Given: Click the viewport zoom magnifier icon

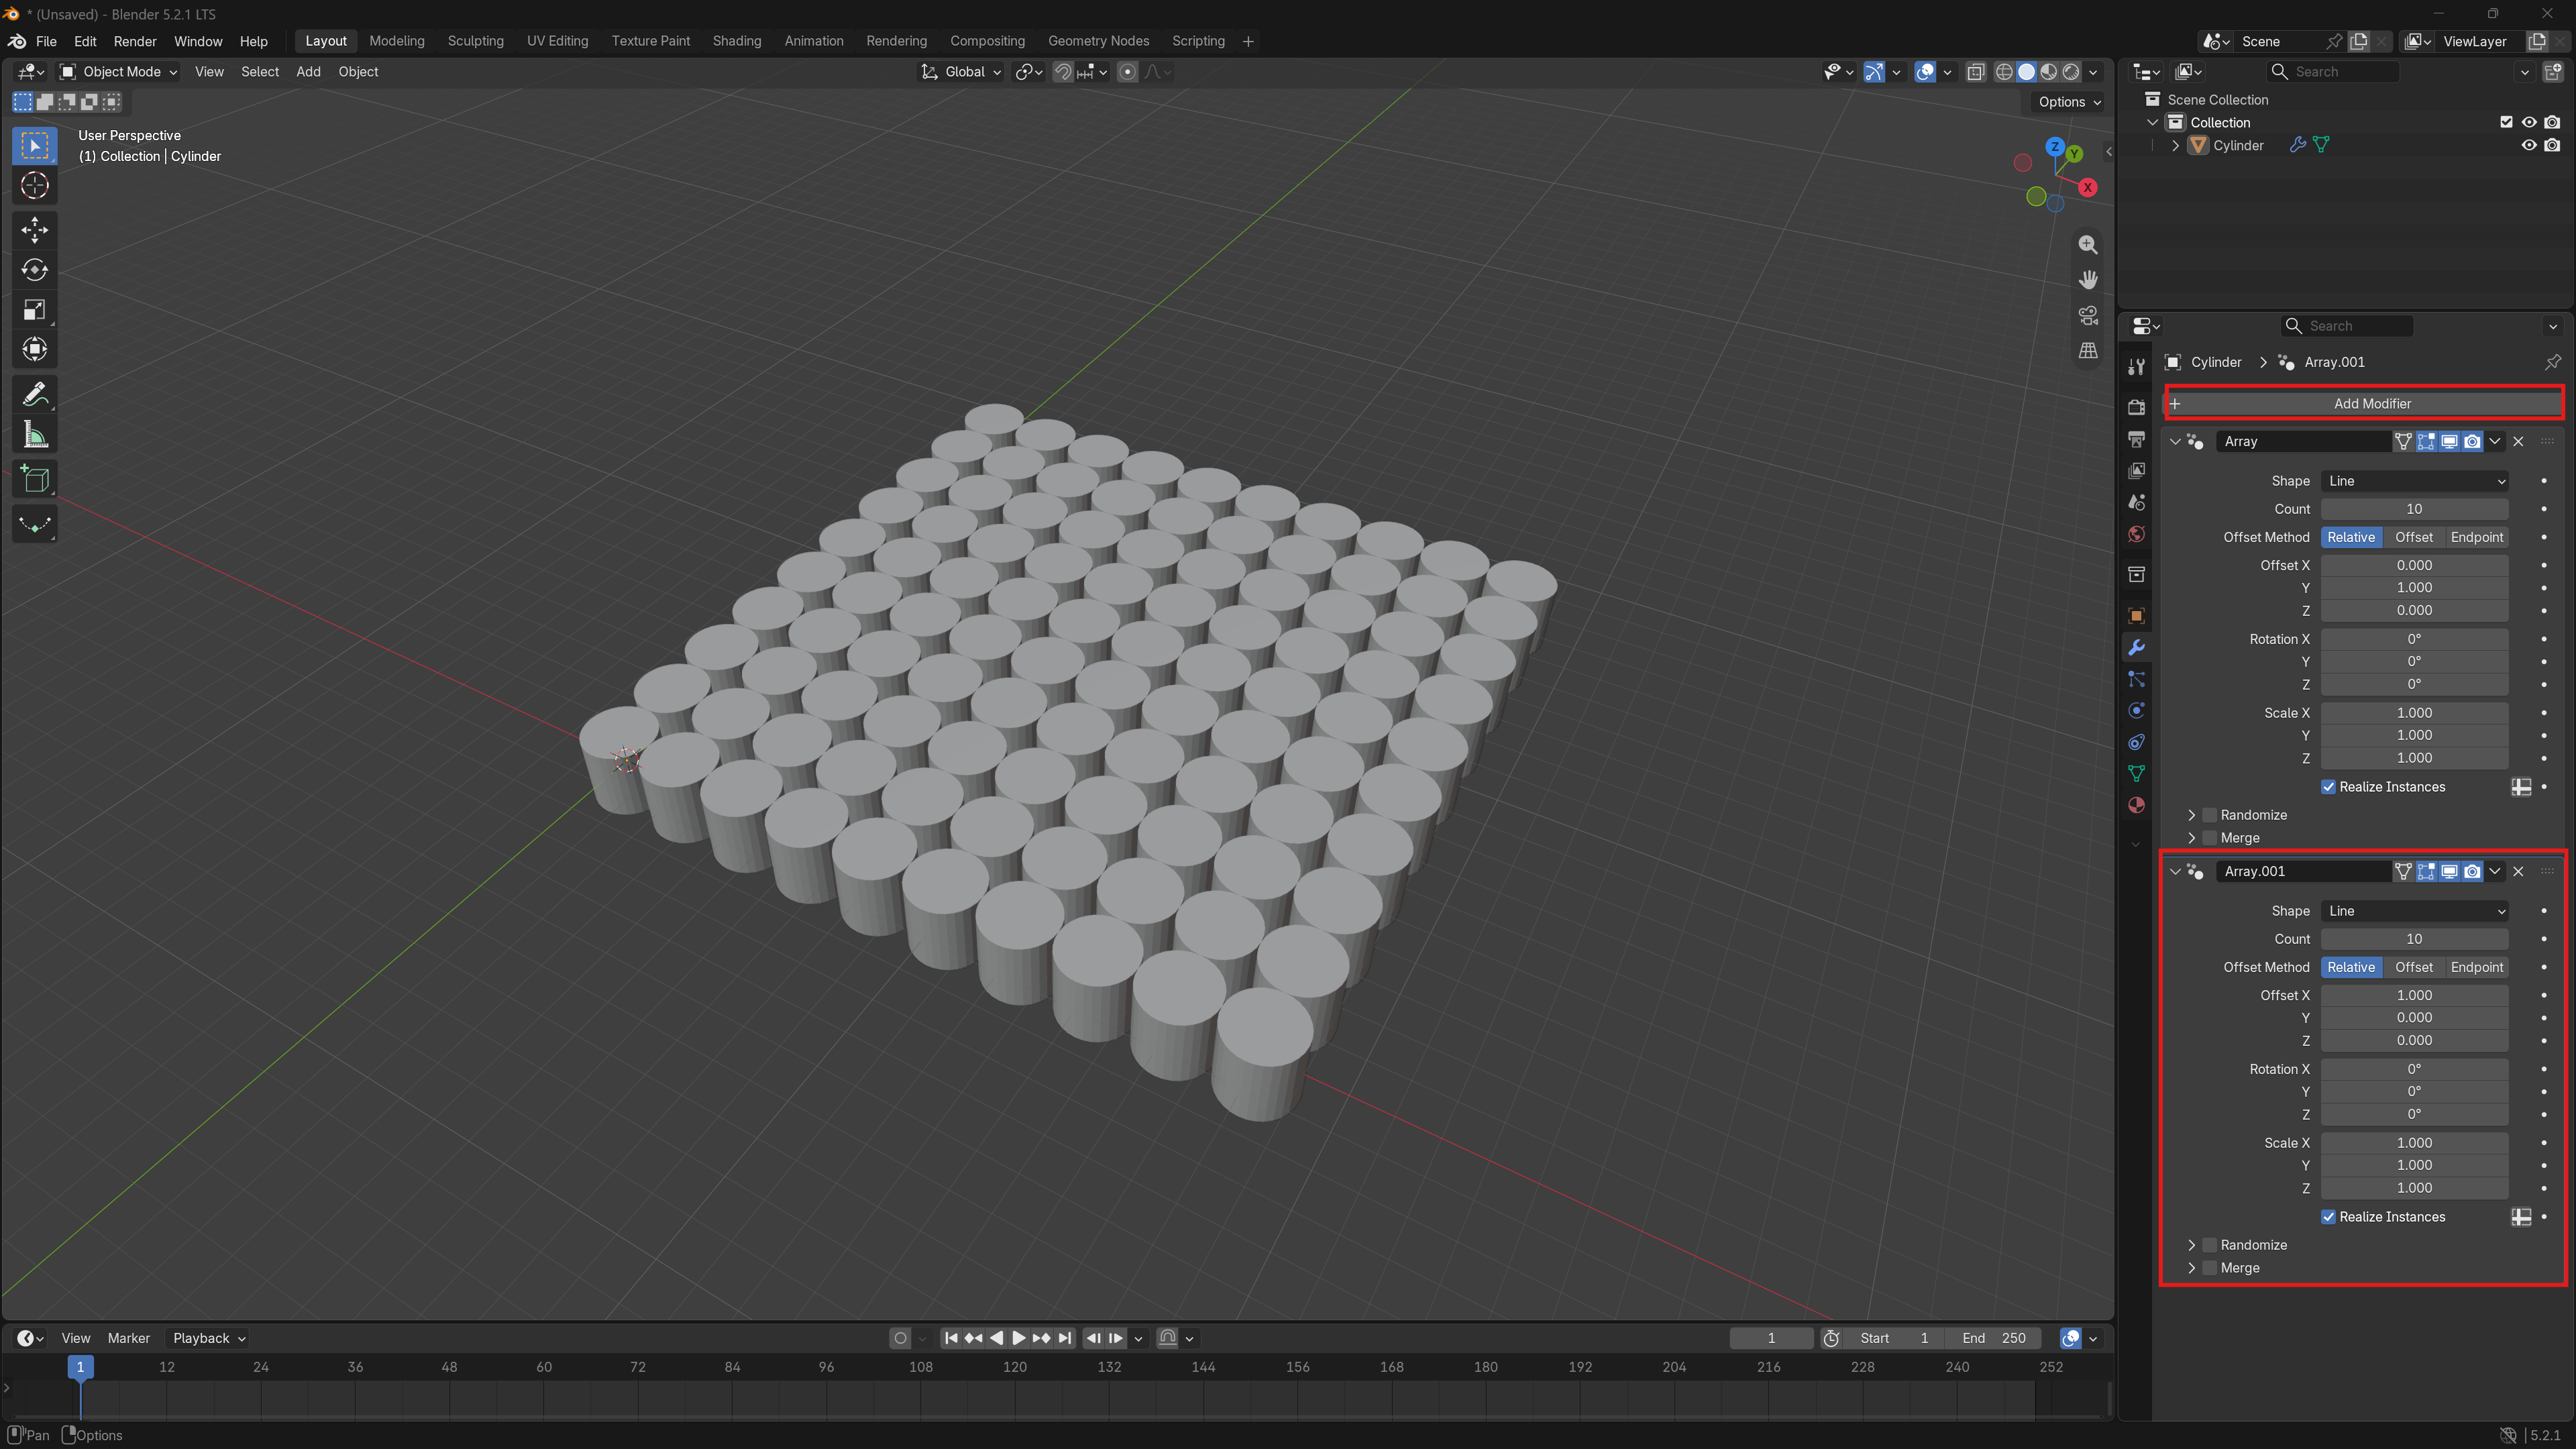Looking at the screenshot, I should tap(2088, 245).
